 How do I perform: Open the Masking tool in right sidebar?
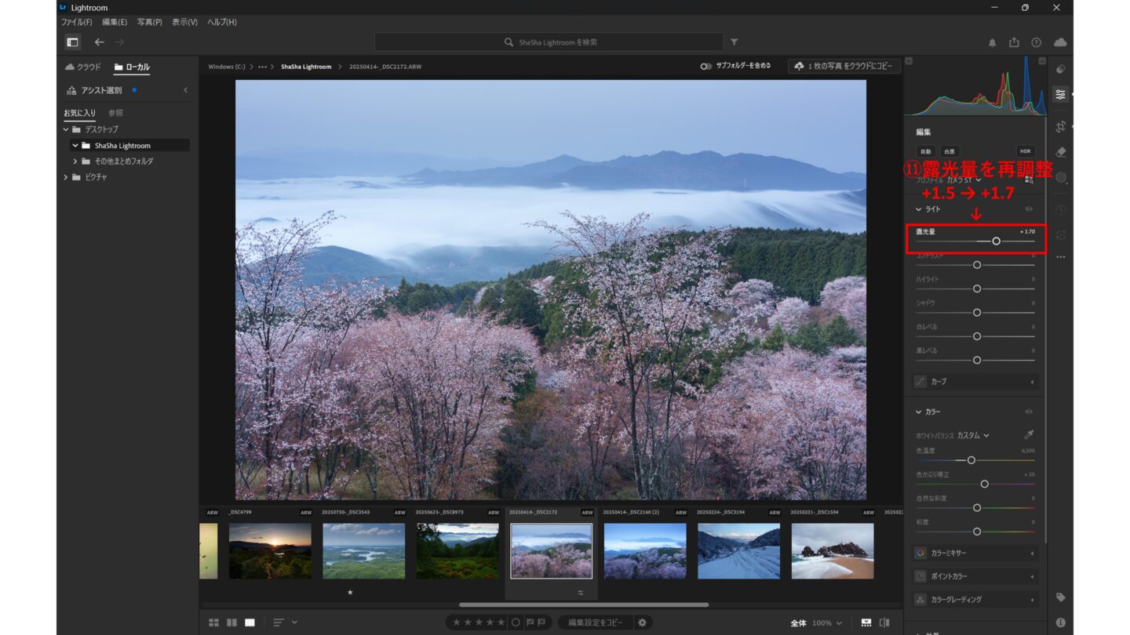[x=1061, y=178]
